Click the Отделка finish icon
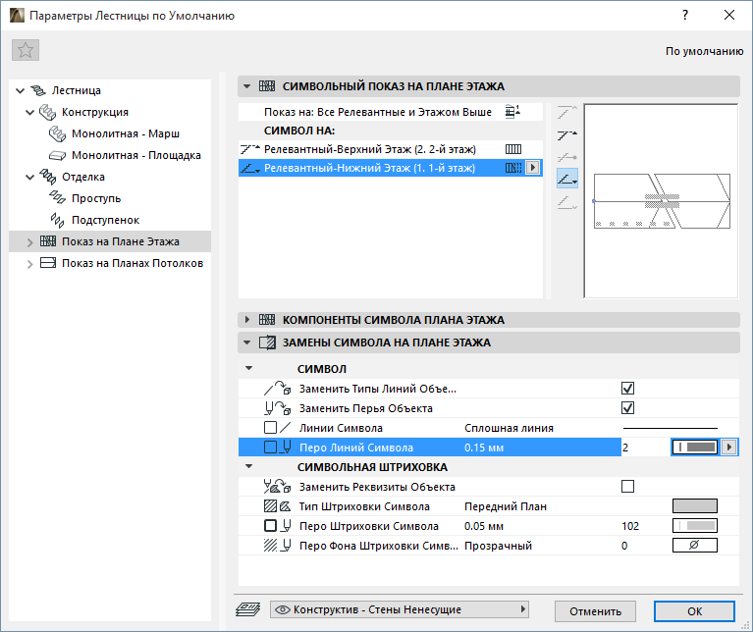The height and width of the screenshot is (632, 753). coord(47,177)
